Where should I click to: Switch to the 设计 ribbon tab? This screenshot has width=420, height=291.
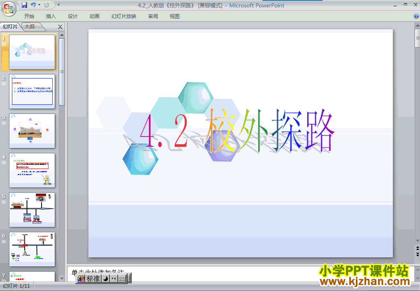(x=72, y=16)
